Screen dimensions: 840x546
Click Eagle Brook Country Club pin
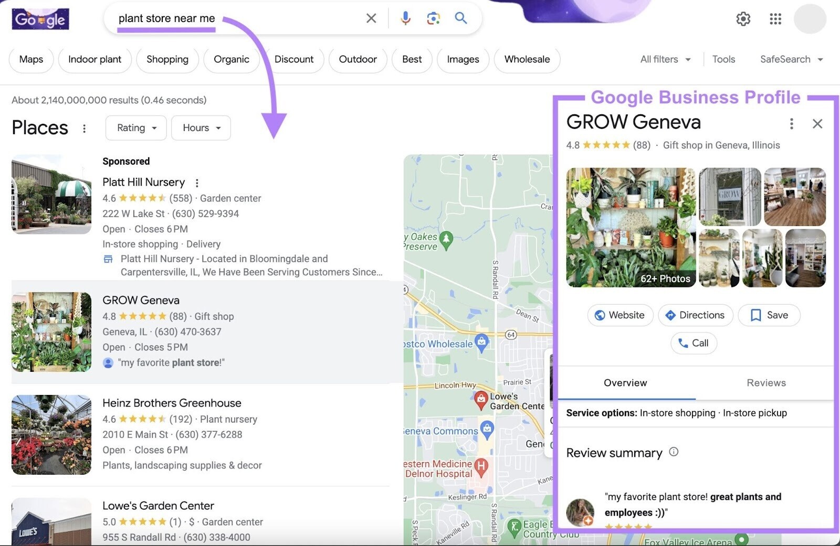(x=514, y=527)
